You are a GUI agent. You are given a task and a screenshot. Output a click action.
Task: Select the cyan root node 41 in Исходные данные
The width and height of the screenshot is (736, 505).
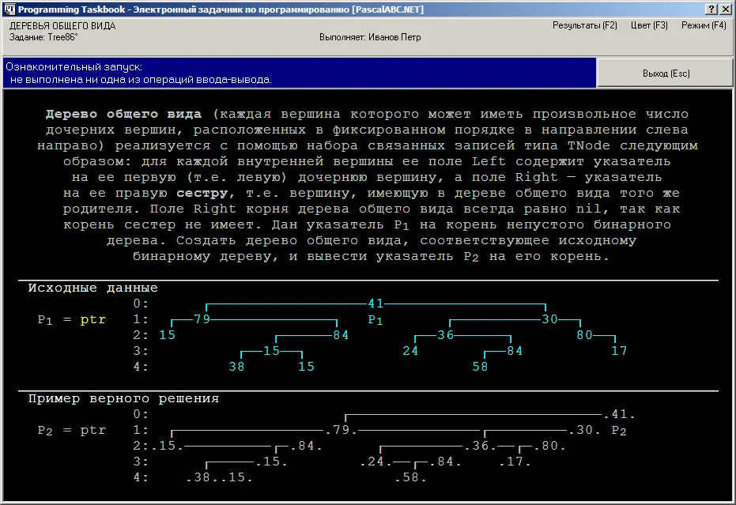pyautogui.click(x=376, y=303)
